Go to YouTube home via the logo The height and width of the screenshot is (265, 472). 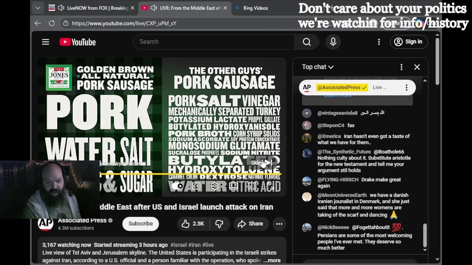tap(78, 42)
